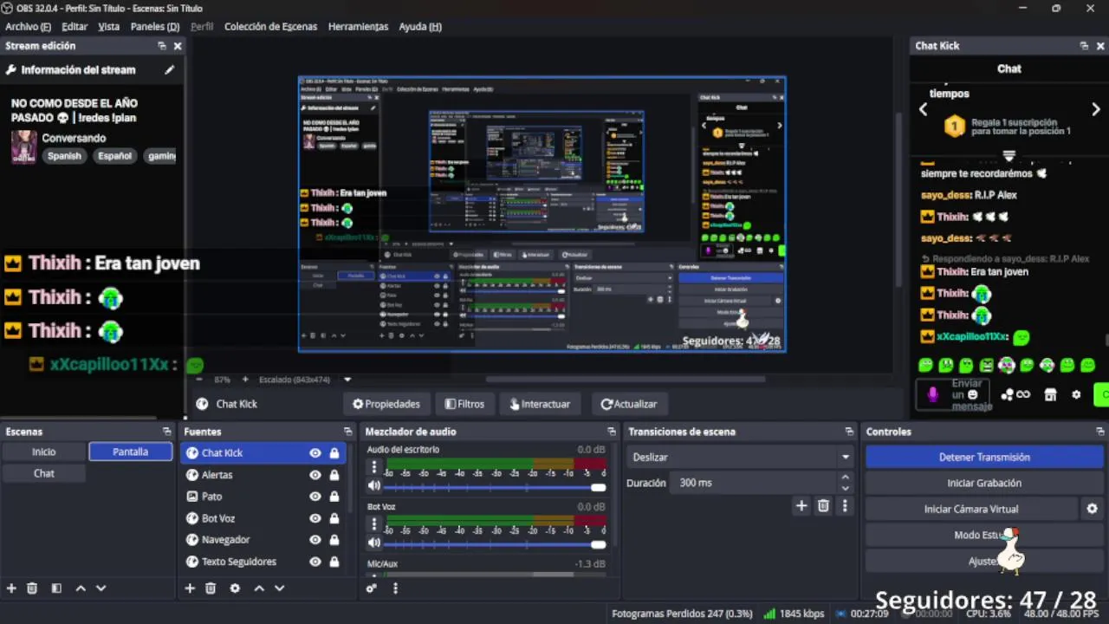Open source Propiedades button
Image resolution: width=1109 pixels, height=624 pixels.
point(386,404)
